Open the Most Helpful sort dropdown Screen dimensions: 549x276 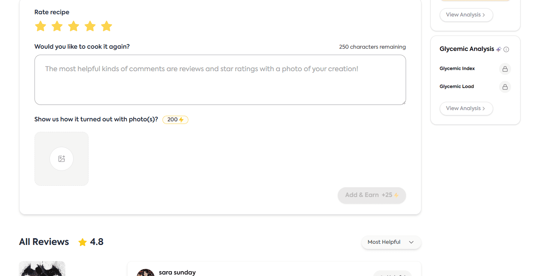click(x=391, y=242)
